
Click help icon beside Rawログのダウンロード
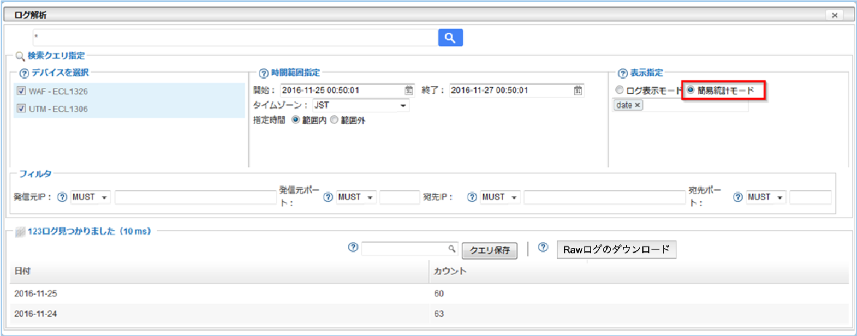(543, 248)
